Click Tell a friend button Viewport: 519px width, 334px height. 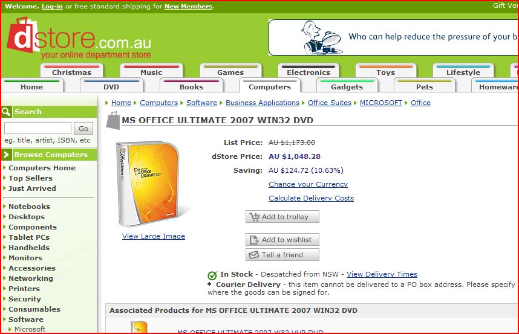pyautogui.click(x=282, y=255)
